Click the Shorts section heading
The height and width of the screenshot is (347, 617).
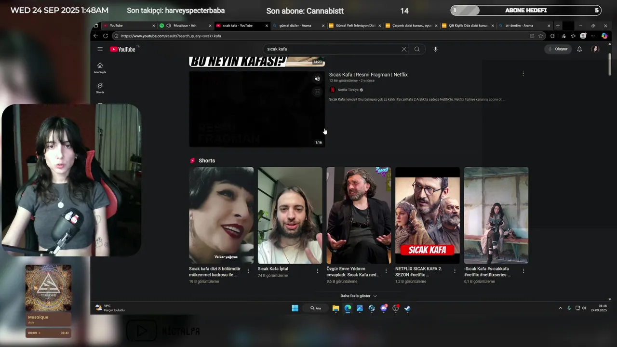point(207,160)
